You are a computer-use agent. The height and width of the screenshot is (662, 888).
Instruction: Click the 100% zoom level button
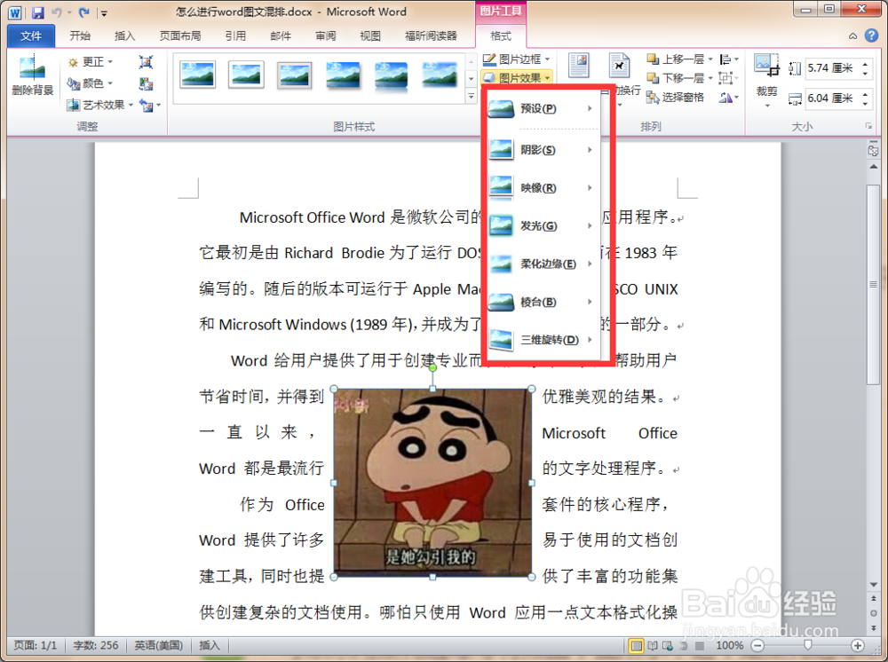[x=729, y=645]
